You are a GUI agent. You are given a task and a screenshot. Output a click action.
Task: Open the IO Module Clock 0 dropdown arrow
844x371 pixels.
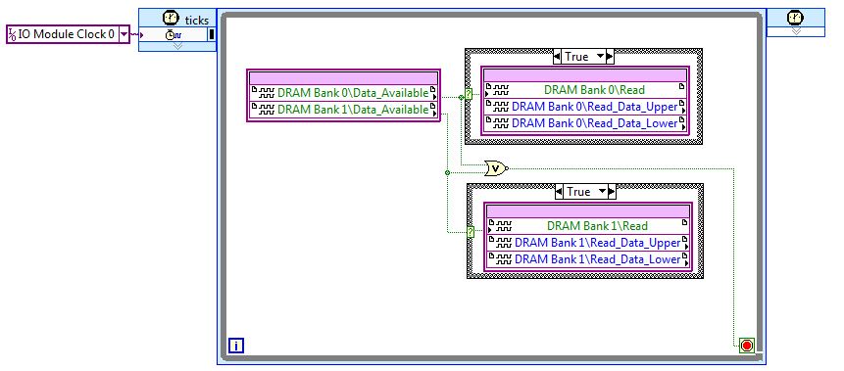point(124,34)
